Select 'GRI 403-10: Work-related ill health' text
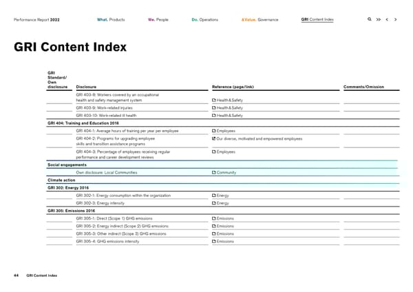 pos(106,116)
